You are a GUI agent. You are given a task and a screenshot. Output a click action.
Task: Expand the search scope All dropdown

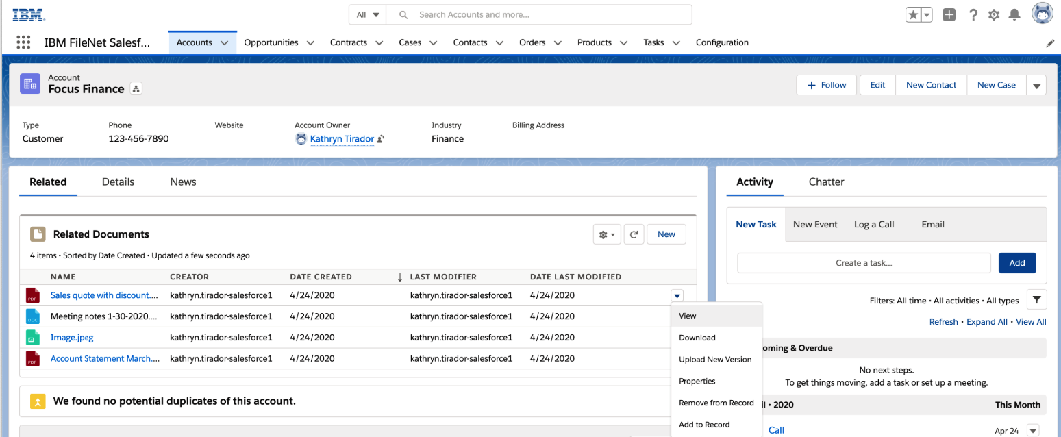tap(368, 14)
